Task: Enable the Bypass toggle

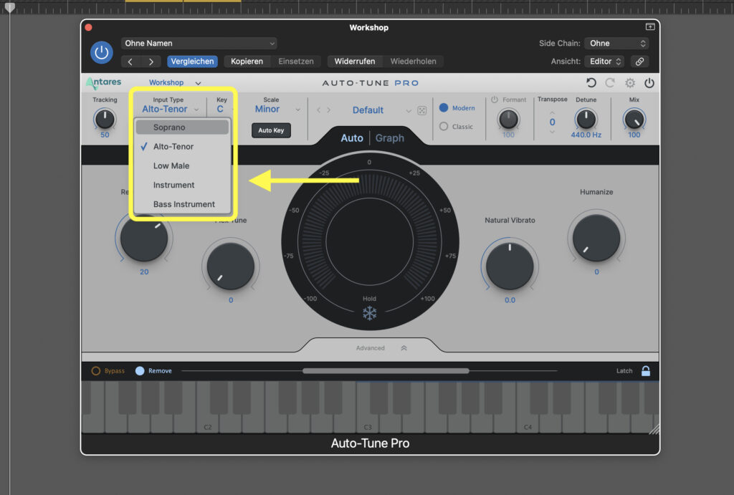Action: point(96,371)
